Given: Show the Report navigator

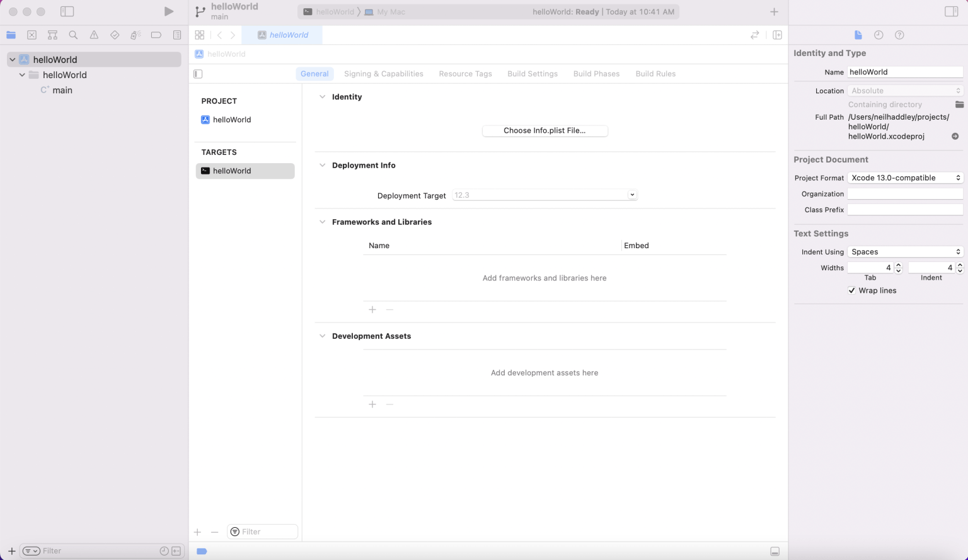Looking at the screenshot, I should [177, 35].
